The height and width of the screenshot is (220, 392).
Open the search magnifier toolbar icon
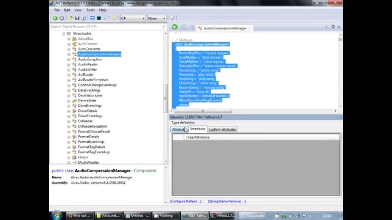point(105,18)
